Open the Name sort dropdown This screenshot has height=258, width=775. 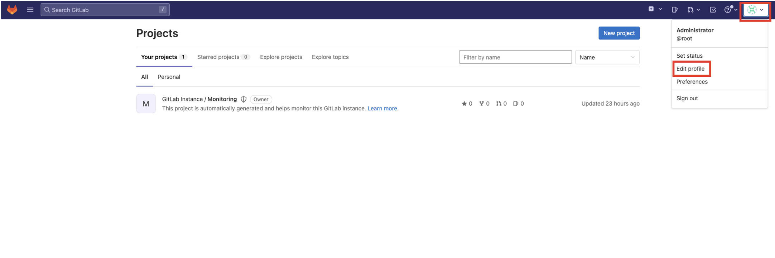pyautogui.click(x=607, y=57)
